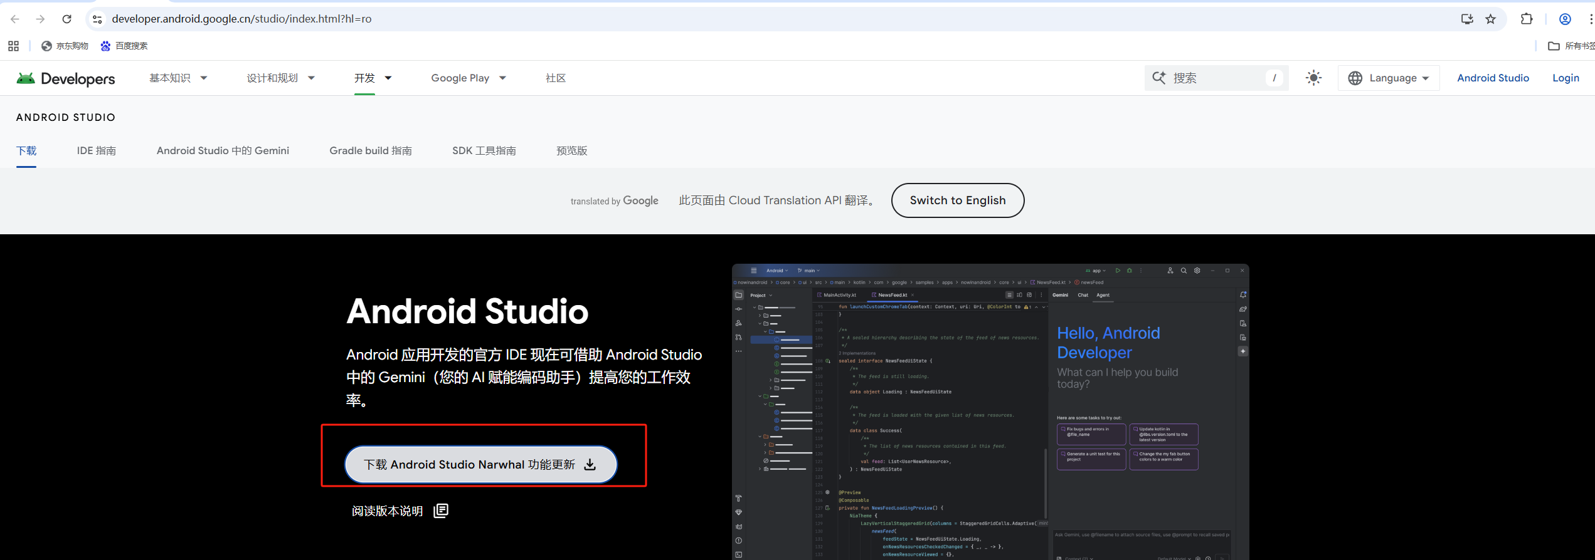Select the SDK 工具指南 tab
The width and height of the screenshot is (1595, 560).
tap(484, 150)
